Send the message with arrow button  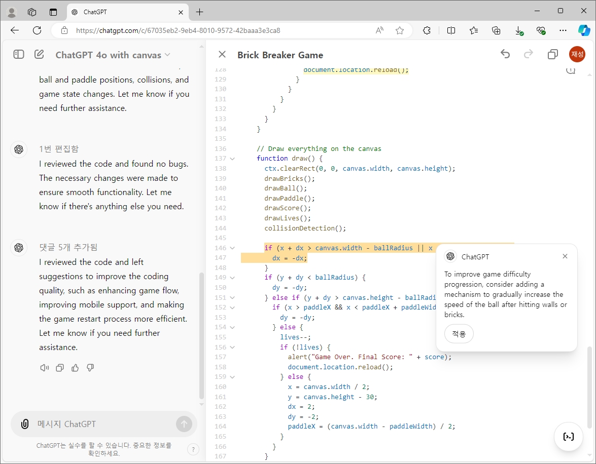tap(184, 424)
